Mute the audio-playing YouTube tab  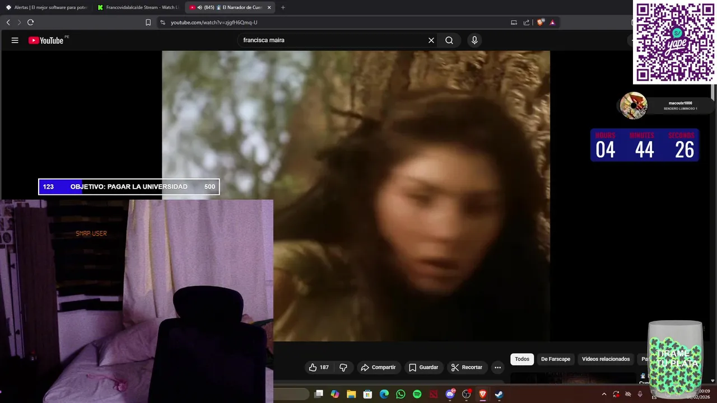click(x=200, y=7)
